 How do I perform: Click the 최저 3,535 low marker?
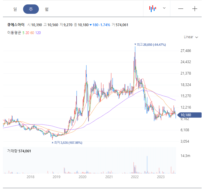click(67, 143)
